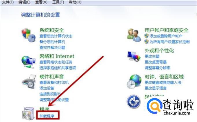Open the Hardware and Sound printer icon
The width and height of the screenshot is (197, 122).
click(x=29, y=82)
